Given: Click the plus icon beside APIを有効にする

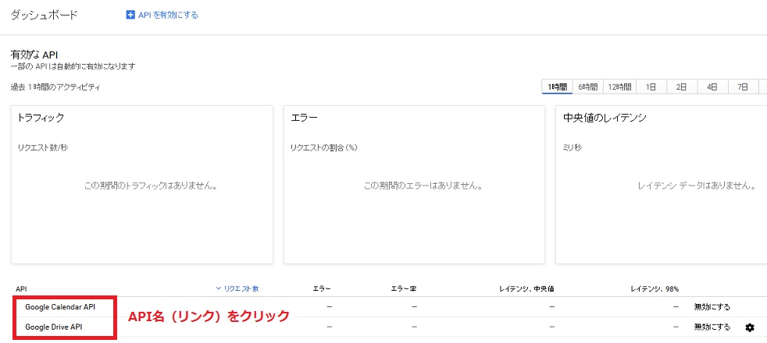Looking at the screenshot, I should tap(130, 15).
